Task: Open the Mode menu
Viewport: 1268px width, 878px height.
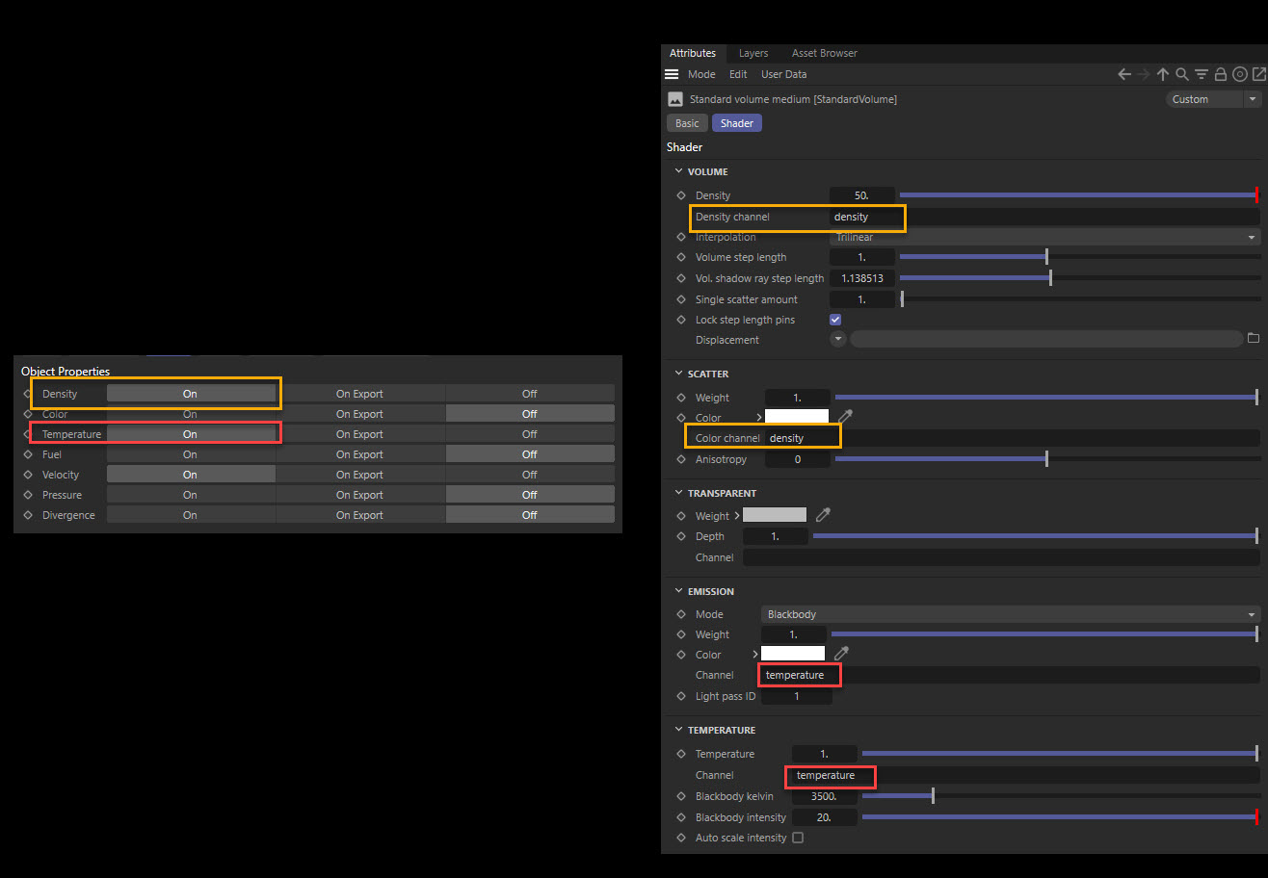Action: 701,74
